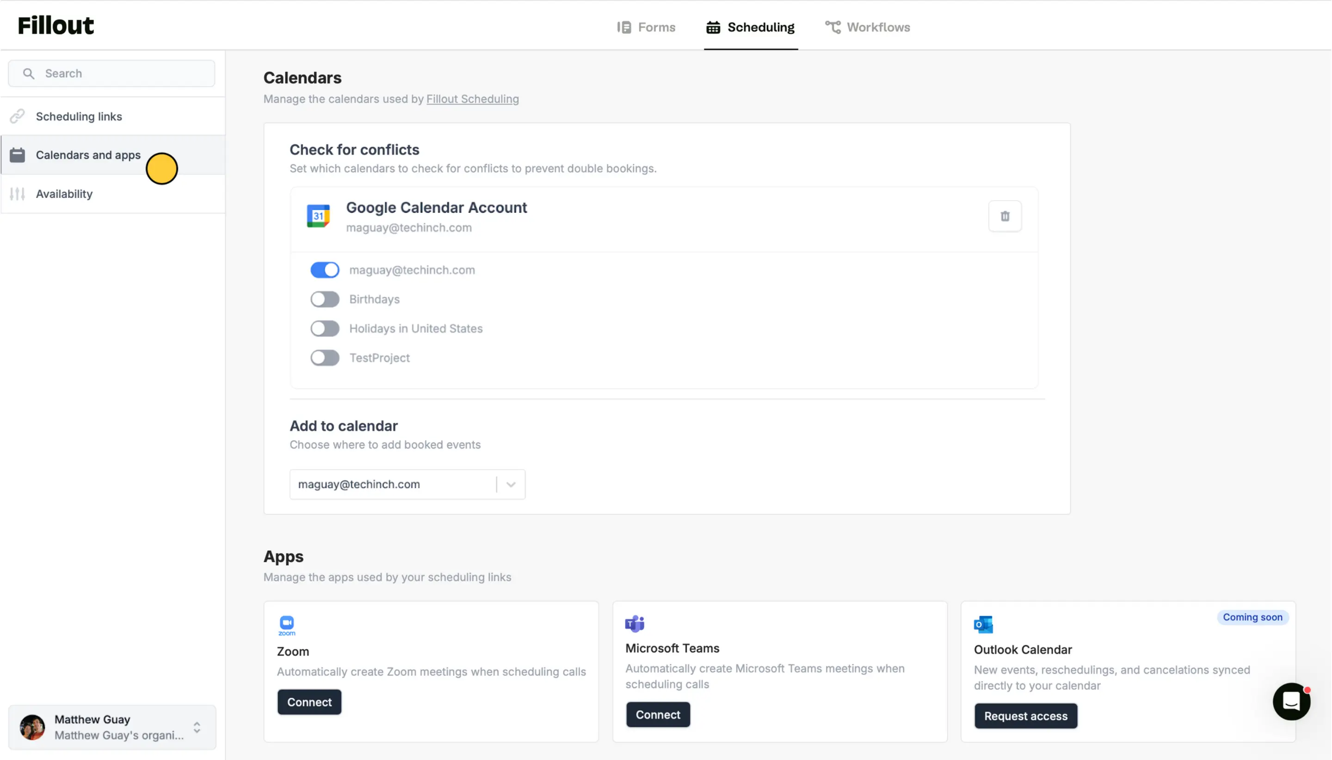Click the Fillout logo
Screen dimensions: 1332x760
click(x=56, y=25)
